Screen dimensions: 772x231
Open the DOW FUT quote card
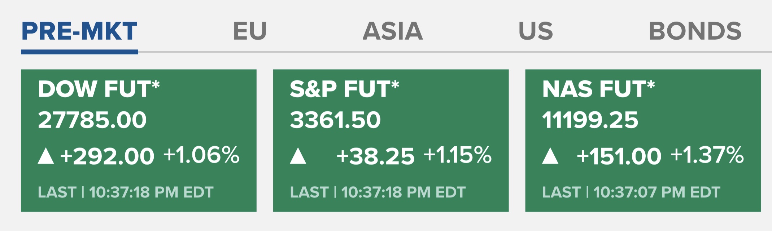(x=139, y=141)
